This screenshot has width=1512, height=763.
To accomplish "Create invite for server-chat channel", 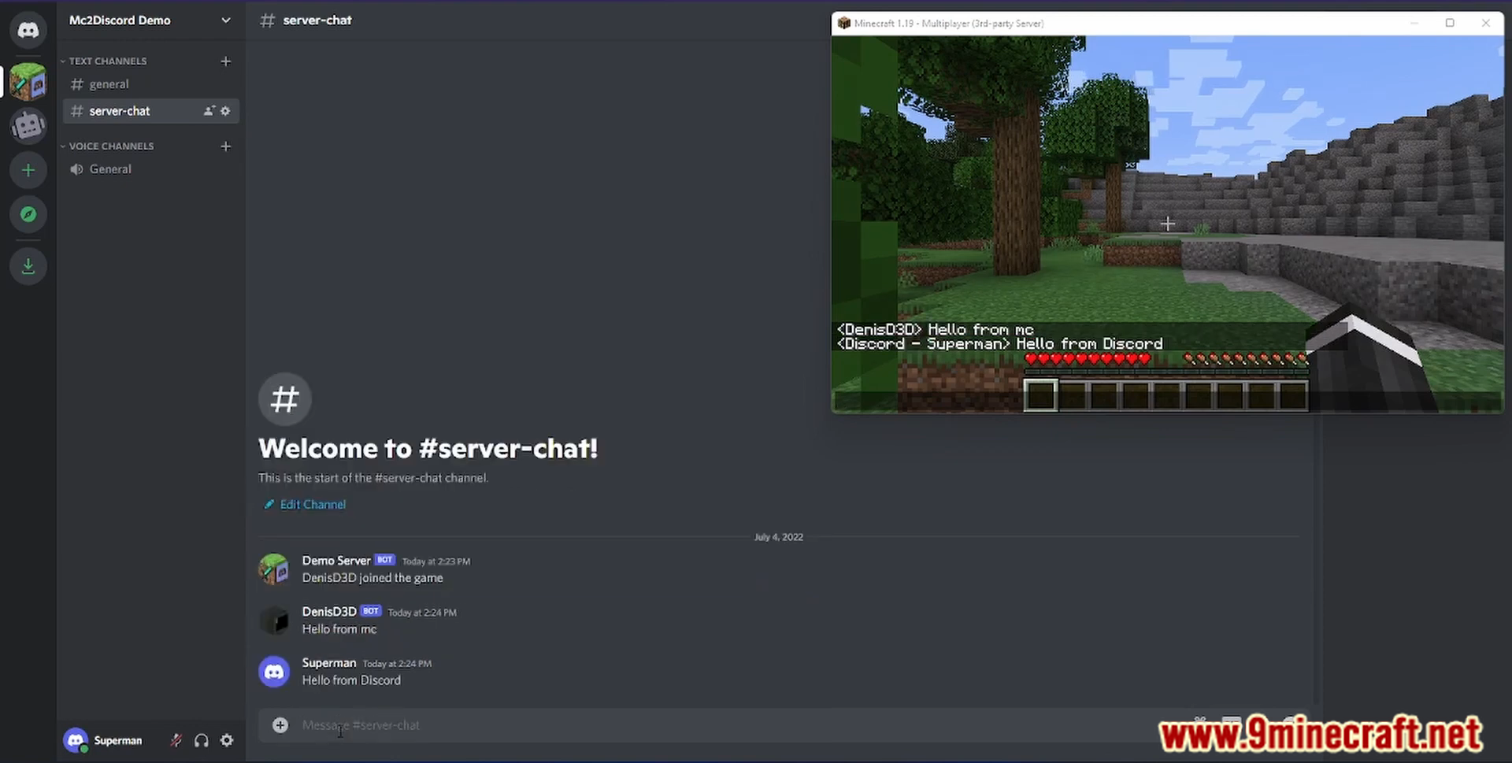I will pyautogui.click(x=209, y=111).
